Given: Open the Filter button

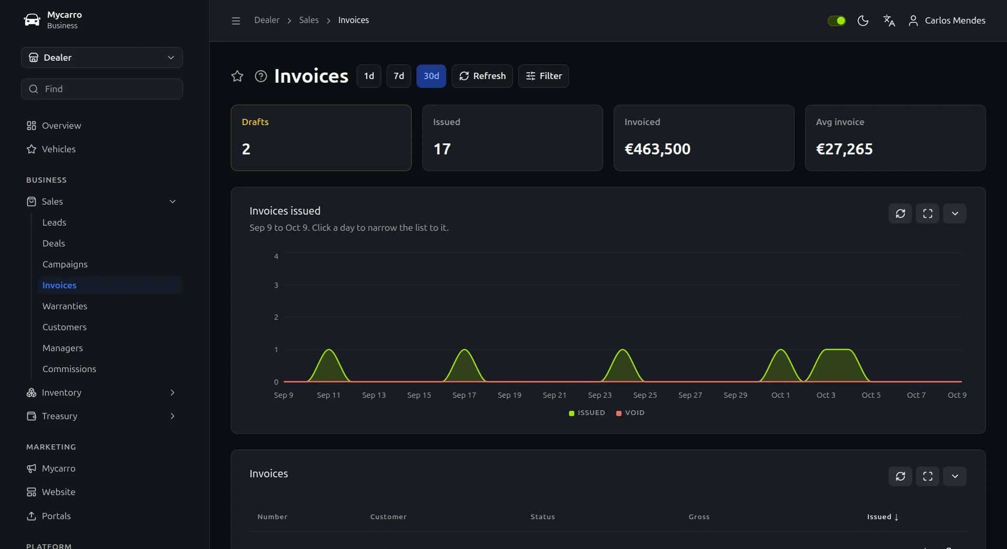Looking at the screenshot, I should [x=543, y=76].
